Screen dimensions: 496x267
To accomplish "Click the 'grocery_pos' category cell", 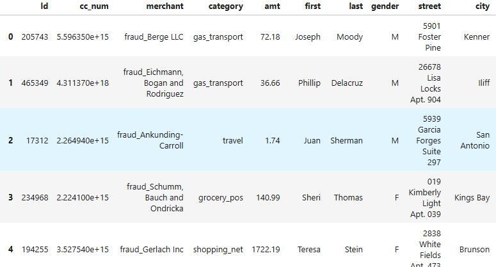I will point(221,197).
